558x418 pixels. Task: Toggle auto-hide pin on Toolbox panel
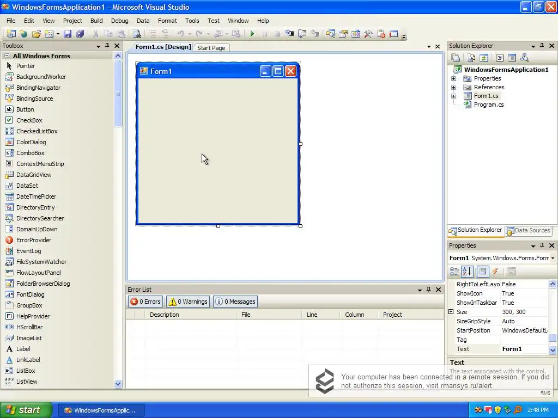107,46
